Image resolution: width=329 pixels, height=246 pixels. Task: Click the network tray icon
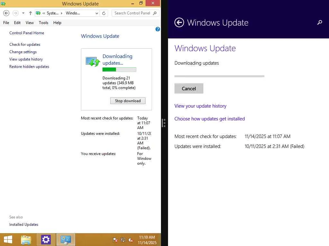point(123,240)
